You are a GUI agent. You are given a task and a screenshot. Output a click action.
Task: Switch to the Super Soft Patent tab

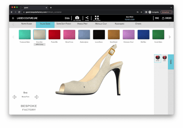(x=64, y=24)
